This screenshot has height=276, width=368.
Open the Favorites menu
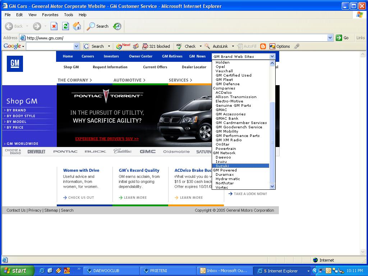click(x=50, y=15)
